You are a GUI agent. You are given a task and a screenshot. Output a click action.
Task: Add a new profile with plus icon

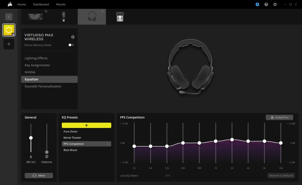9,44
